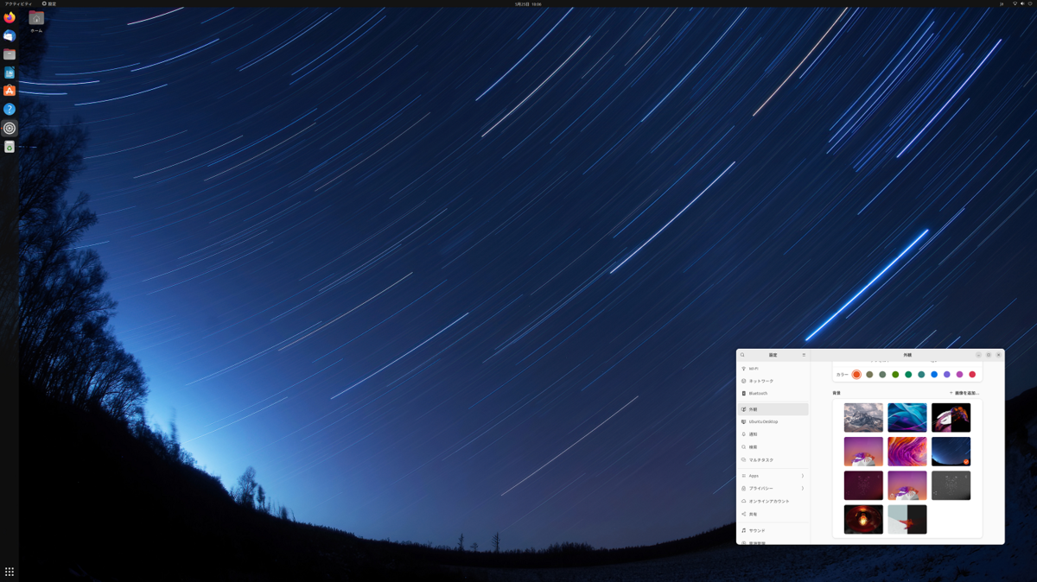The image size is (1037, 582).
Task: Launch Thunderbird mail from the dock
Action: pyautogui.click(x=10, y=36)
